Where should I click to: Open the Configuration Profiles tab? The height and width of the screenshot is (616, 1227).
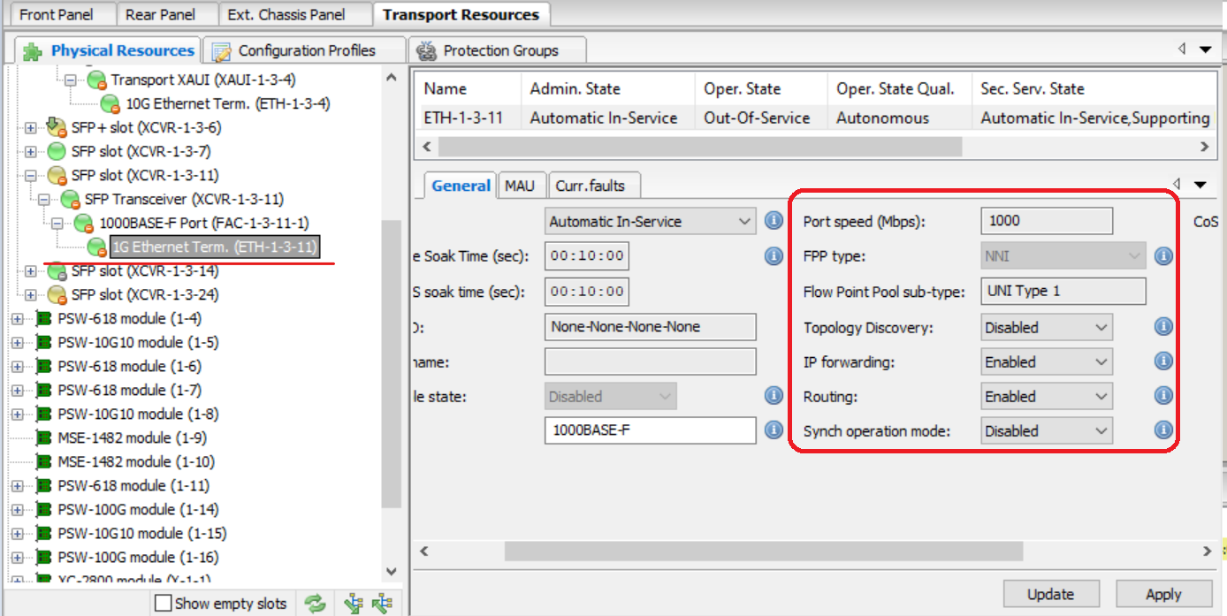click(304, 50)
